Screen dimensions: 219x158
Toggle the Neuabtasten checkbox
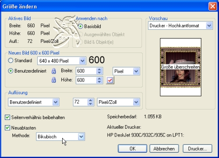(7, 128)
